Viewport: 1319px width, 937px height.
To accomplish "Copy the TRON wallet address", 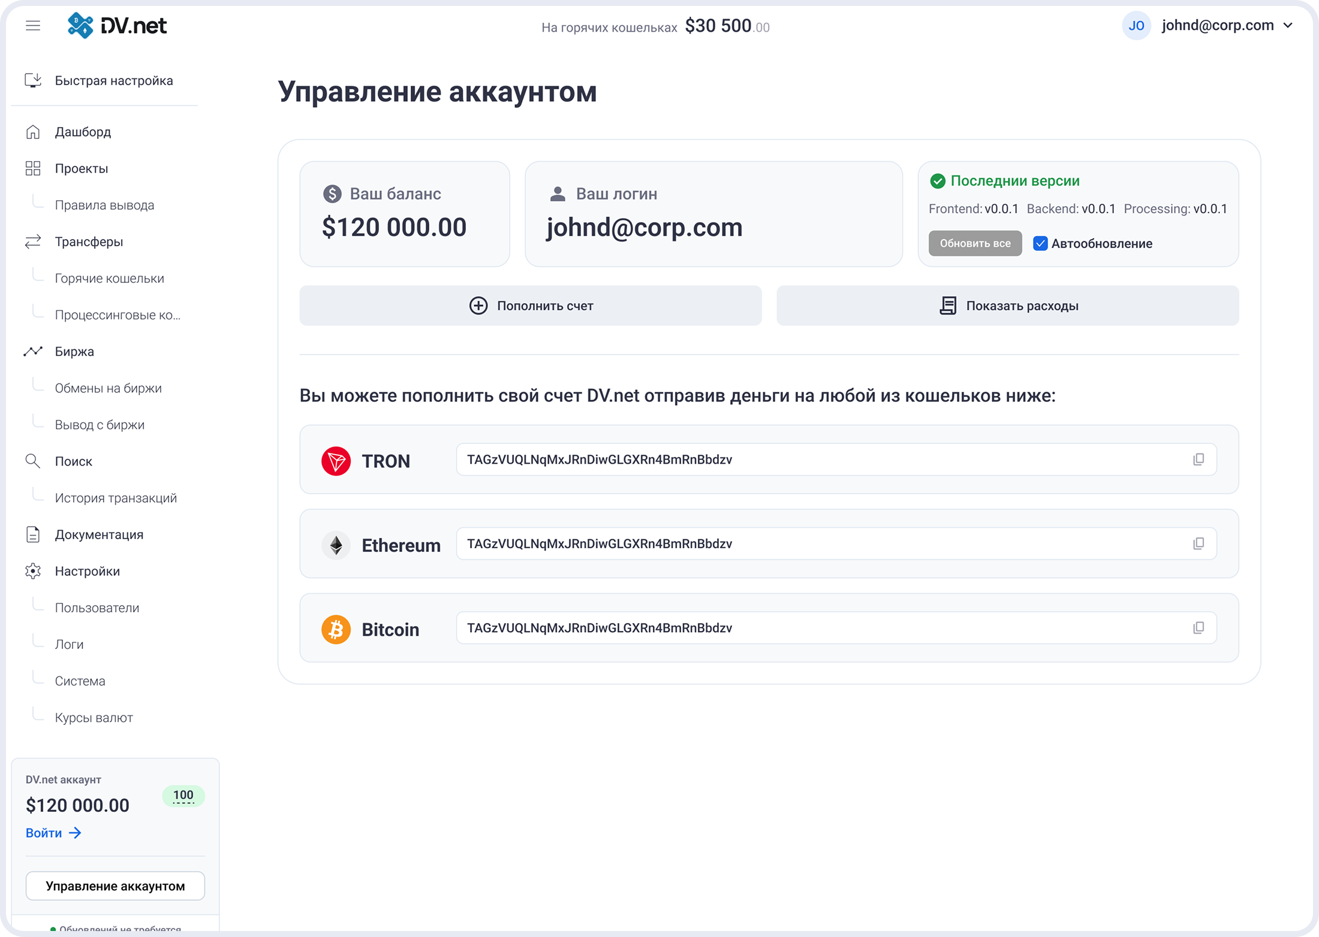I will 1198,460.
